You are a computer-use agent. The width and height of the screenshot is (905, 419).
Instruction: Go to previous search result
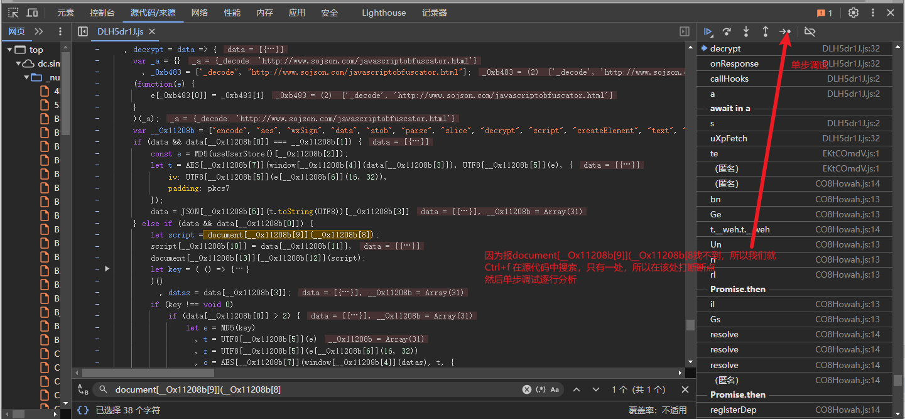pyautogui.click(x=577, y=389)
